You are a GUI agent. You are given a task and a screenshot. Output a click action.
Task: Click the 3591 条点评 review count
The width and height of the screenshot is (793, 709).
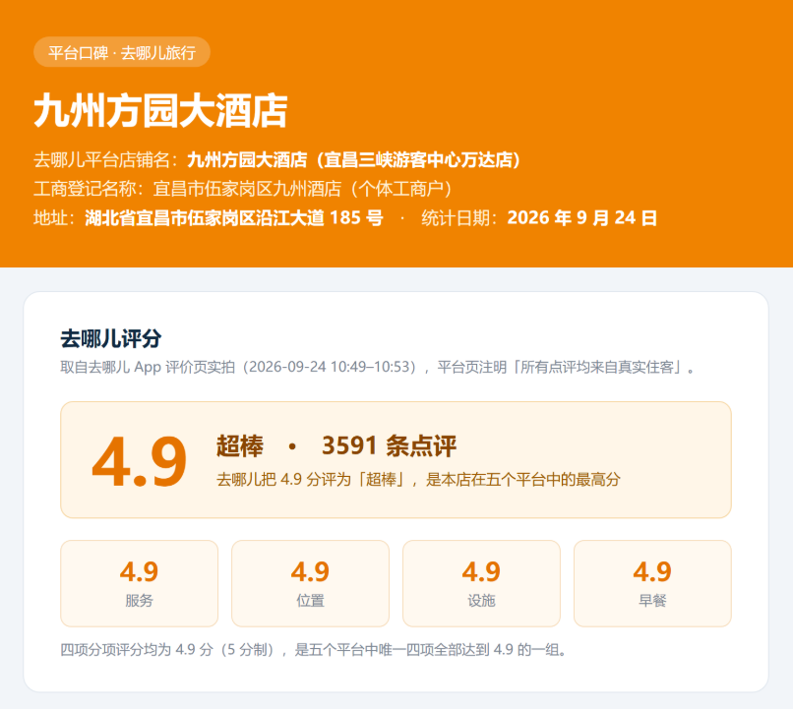(x=389, y=445)
